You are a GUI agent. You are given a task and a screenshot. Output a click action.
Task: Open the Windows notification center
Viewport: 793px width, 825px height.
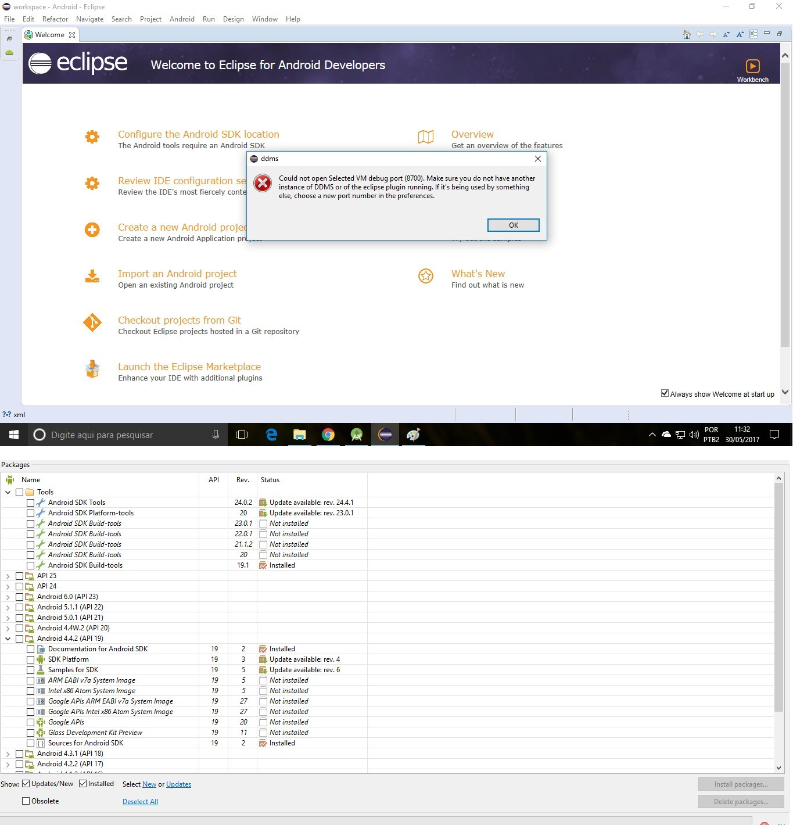pos(774,435)
